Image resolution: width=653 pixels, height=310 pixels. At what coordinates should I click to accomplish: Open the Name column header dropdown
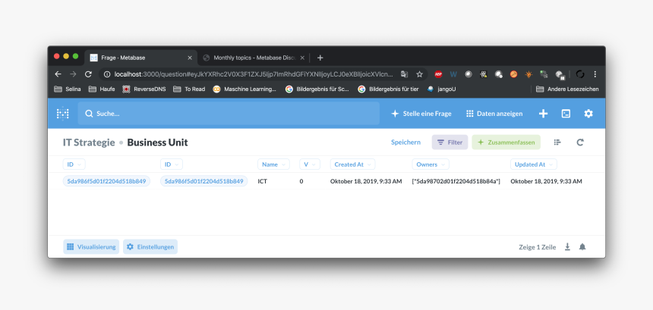pyautogui.click(x=273, y=164)
